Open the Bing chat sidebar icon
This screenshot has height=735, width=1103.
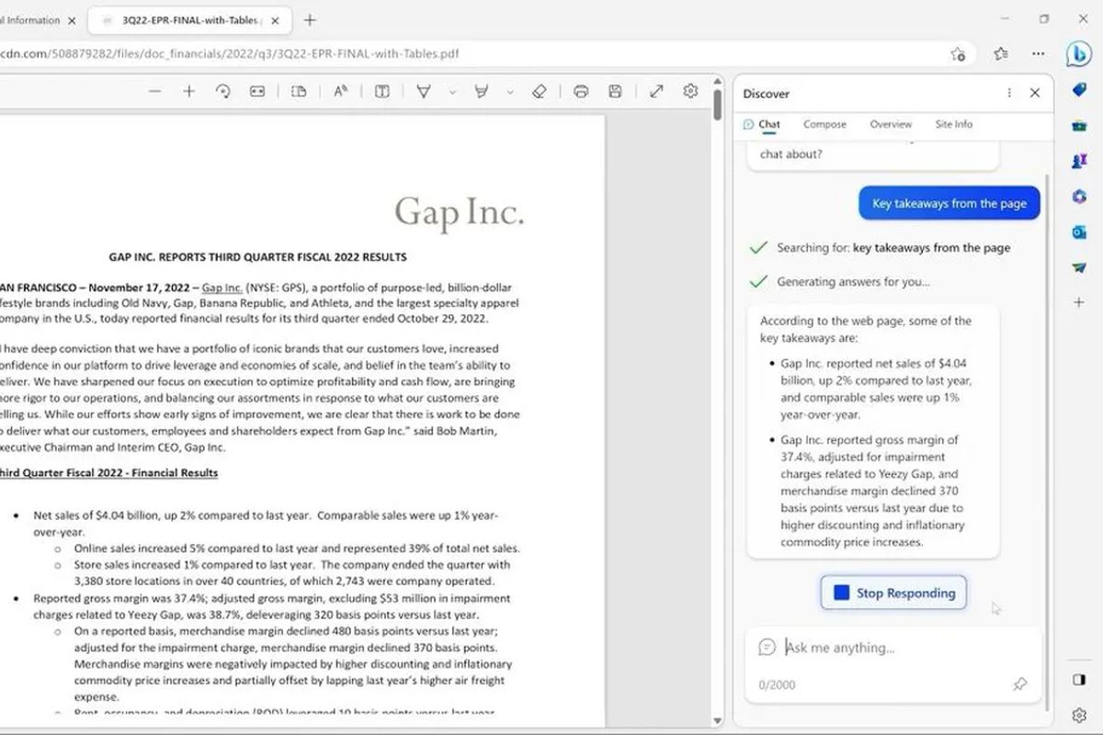[x=1078, y=53]
